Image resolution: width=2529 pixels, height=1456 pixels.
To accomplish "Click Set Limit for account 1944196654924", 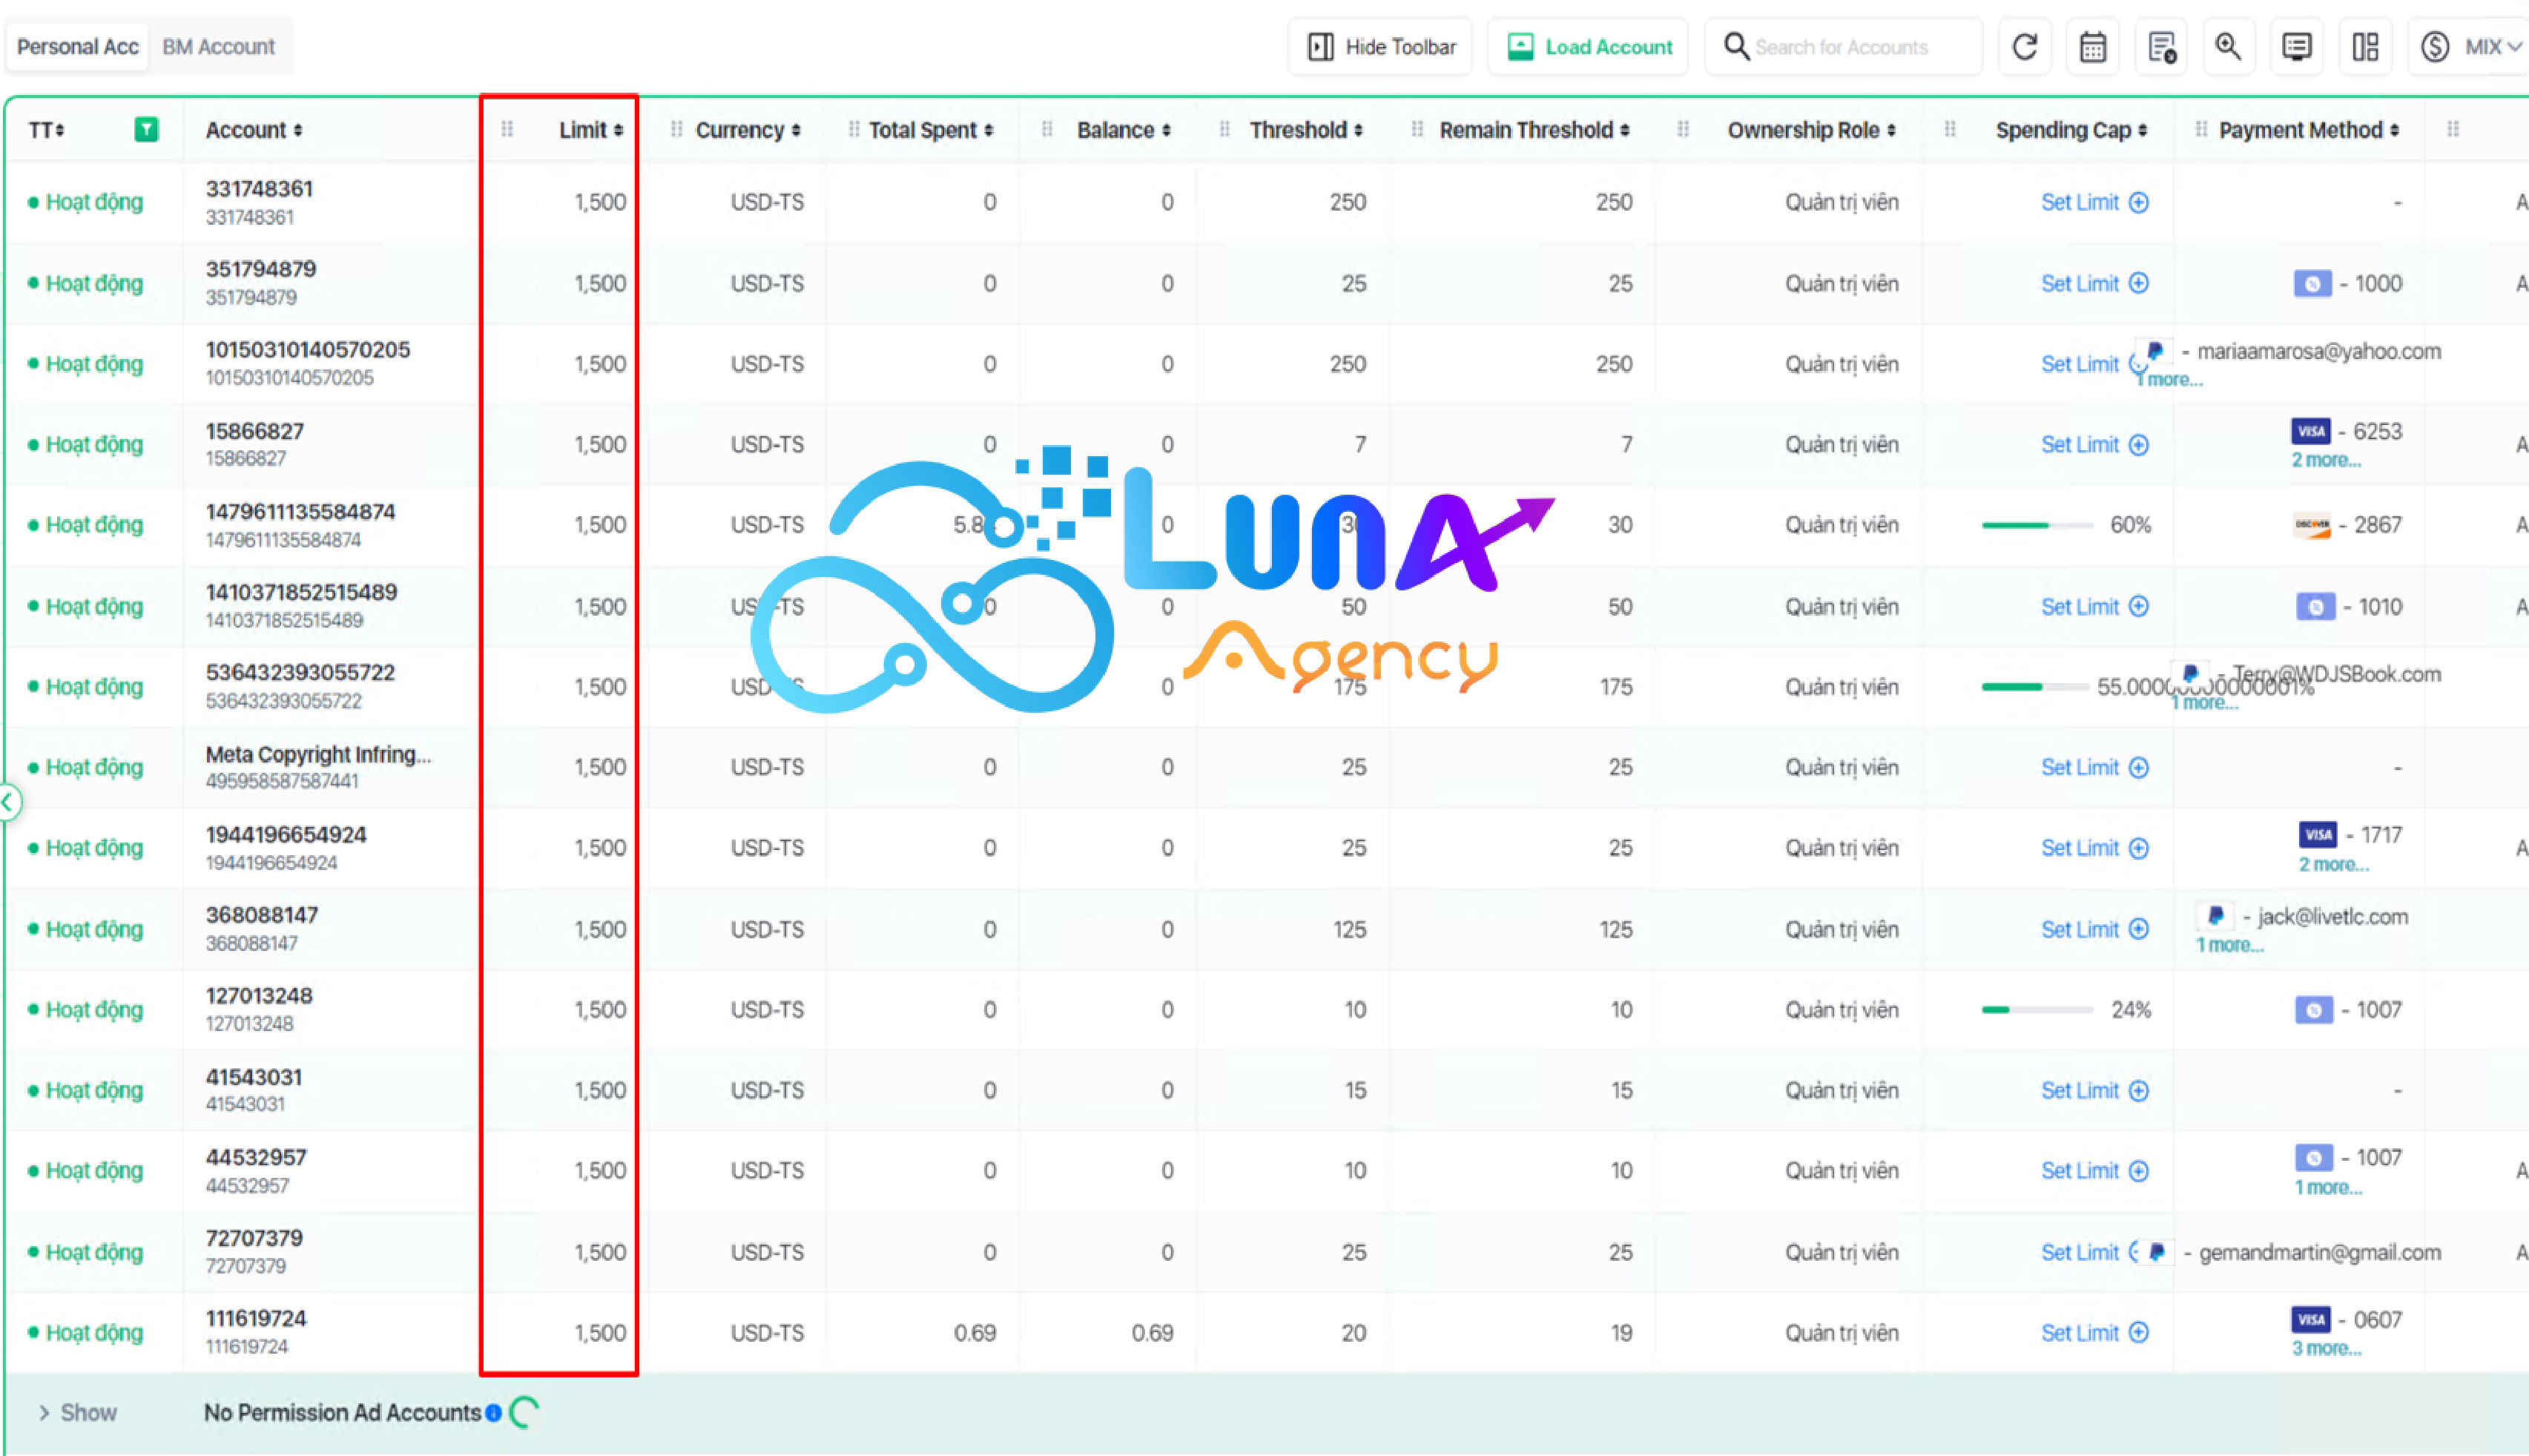I will [x=2079, y=848].
